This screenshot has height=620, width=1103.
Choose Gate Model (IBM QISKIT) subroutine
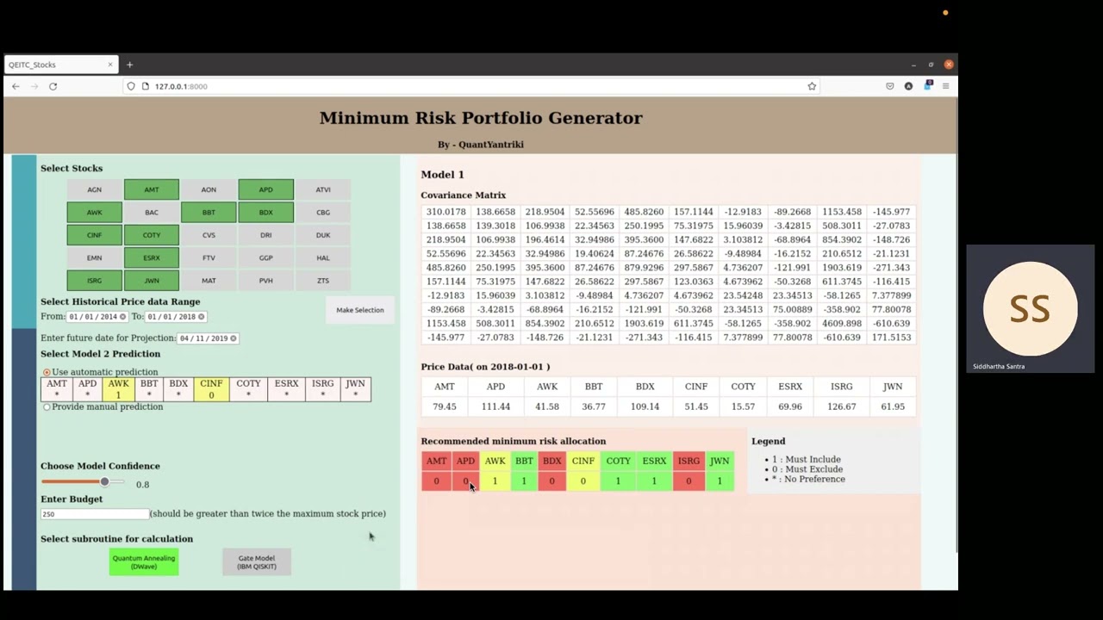pos(257,561)
